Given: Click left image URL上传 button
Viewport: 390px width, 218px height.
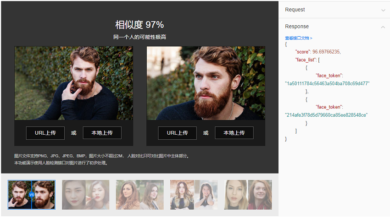Looking at the screenshot, I should tap(45, 133).
